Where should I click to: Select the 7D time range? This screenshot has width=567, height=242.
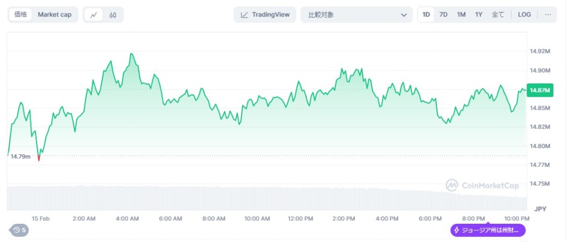(x=444, y=15)
